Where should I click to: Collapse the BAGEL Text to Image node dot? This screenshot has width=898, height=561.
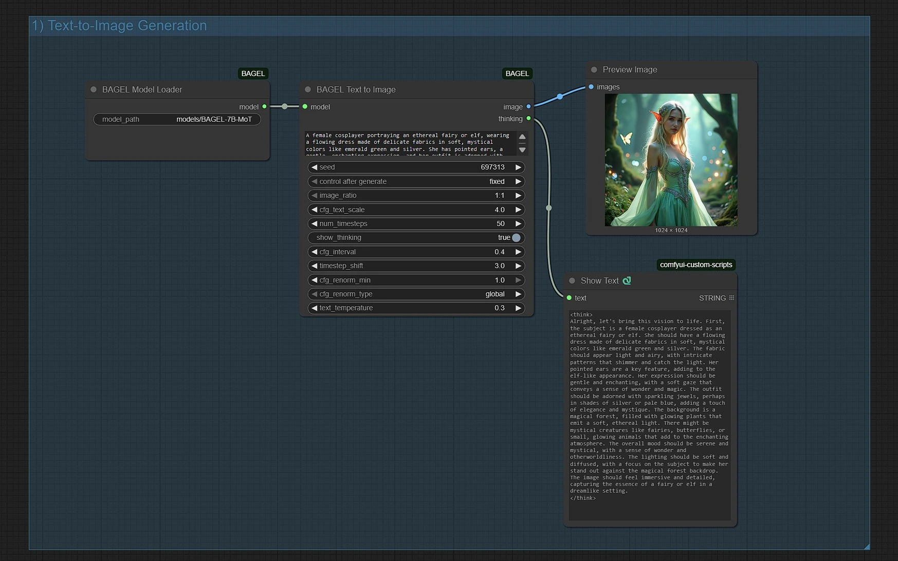point(308,89)
